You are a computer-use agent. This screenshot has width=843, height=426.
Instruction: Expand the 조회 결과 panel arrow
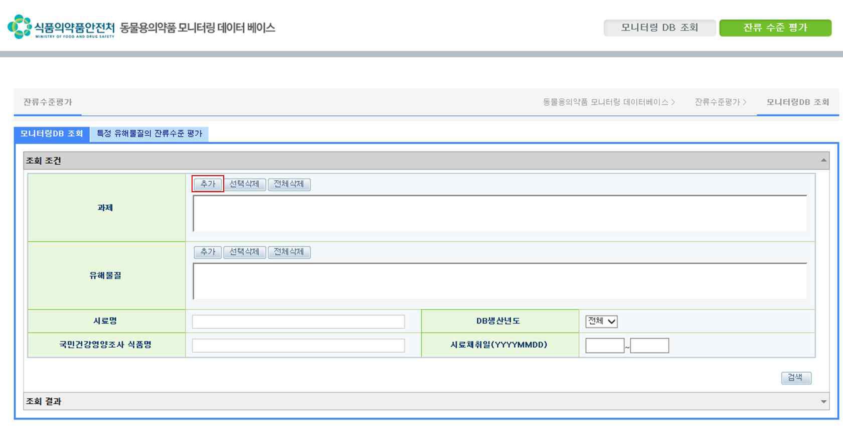coord(823,401)
